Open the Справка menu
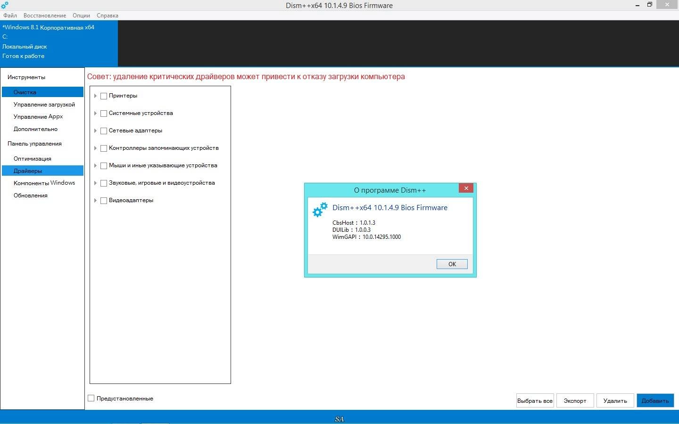Image resolution: width=679 pixels, height=424 pixels. tap(108, 16)
